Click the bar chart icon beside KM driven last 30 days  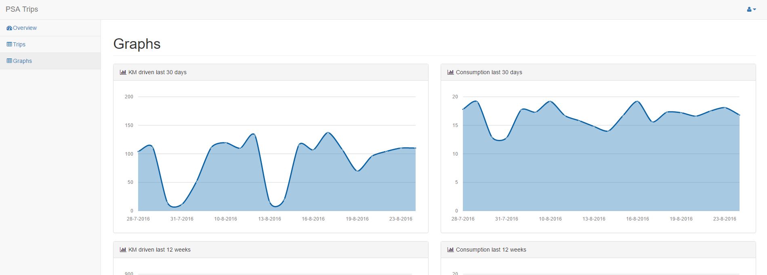click(x=123, y=72)
